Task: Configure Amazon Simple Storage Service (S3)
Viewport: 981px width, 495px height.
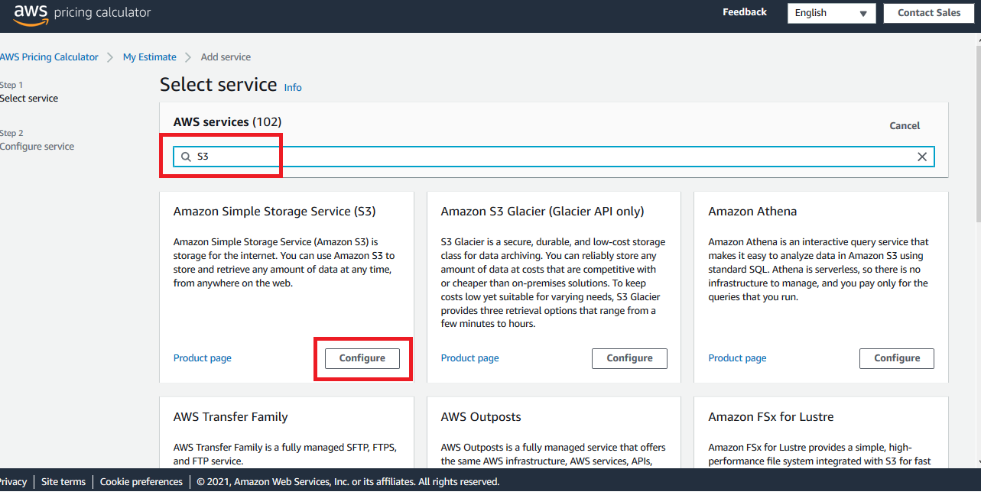Action: pyautogui.click(x=362, y=358)
